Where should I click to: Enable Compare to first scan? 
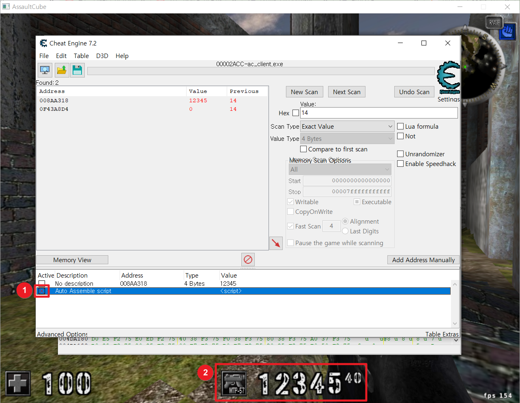(x=303, y=149)
